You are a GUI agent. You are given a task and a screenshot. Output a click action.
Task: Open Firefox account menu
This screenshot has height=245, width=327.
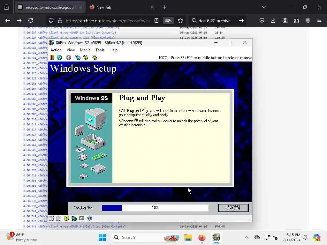pyautogui.click(x=285, y=21)
